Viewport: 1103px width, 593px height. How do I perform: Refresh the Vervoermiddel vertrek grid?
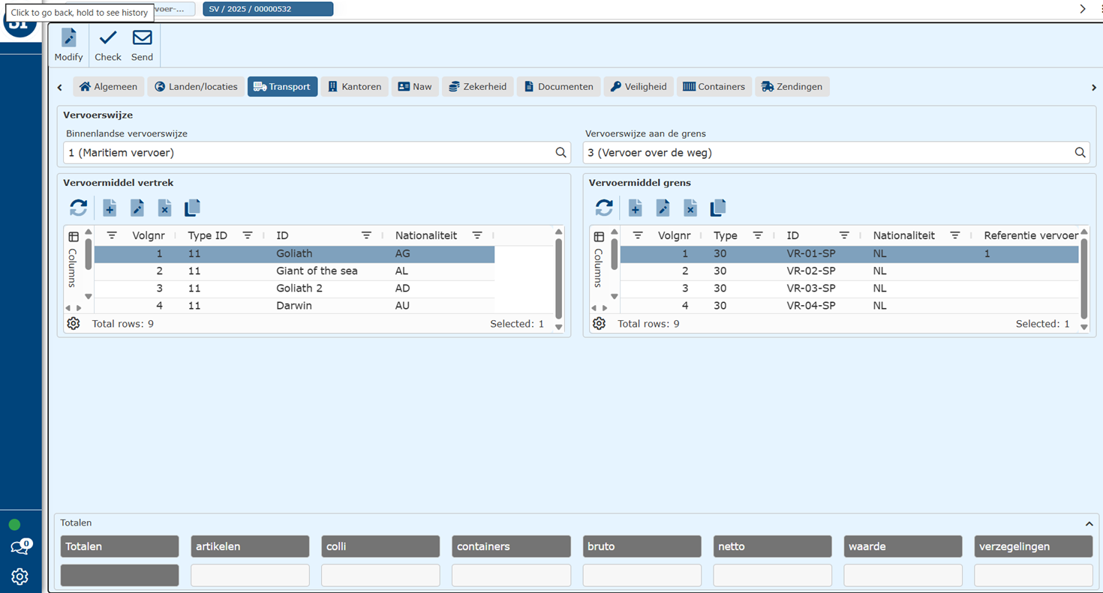79,208
